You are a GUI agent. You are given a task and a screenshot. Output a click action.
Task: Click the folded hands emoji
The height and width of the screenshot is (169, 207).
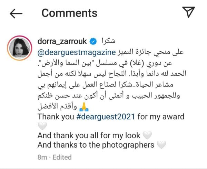coord(84,107)
